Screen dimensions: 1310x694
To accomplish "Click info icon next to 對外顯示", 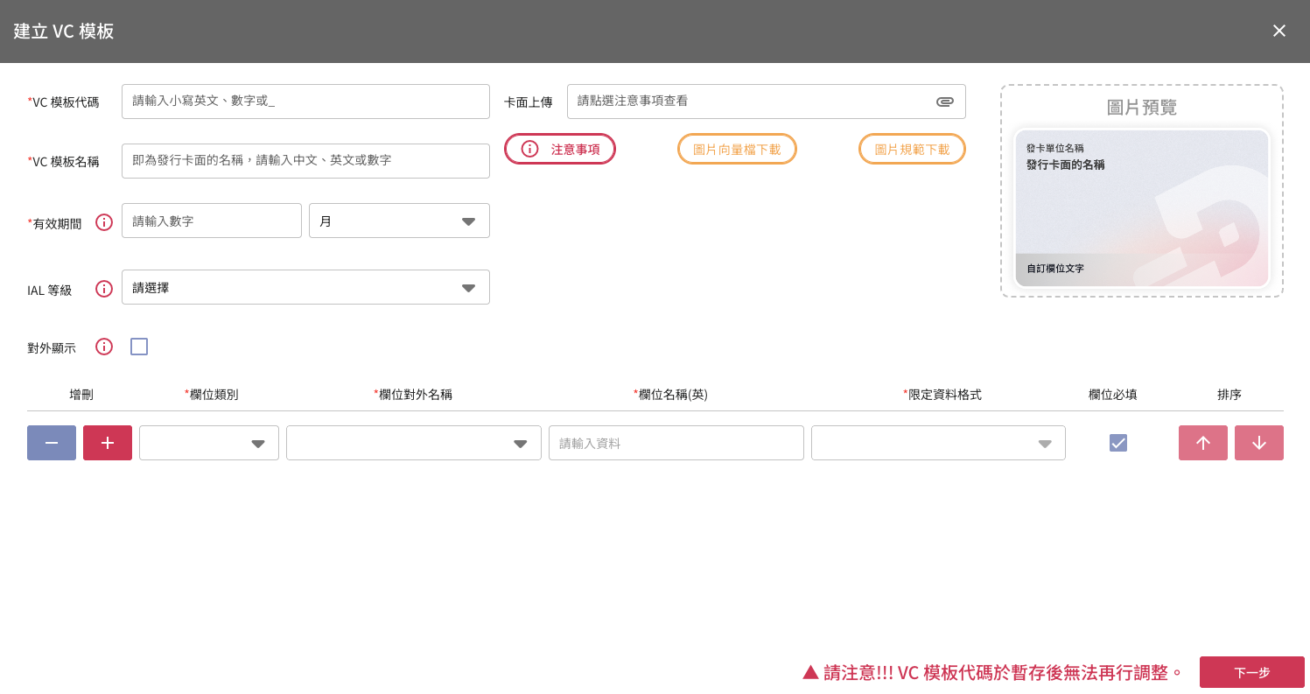I will [x=104, y=347].
